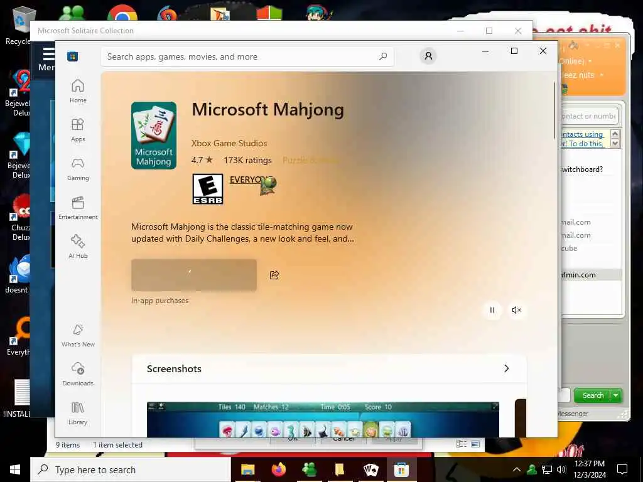
Task: Click the contacts using link in Messenger
Action: point(582,134)
